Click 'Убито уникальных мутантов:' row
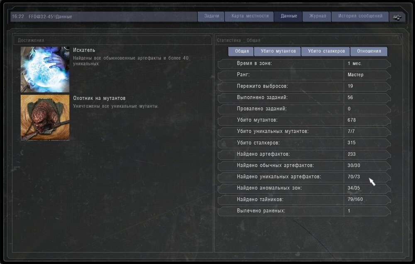 (304, 131)
